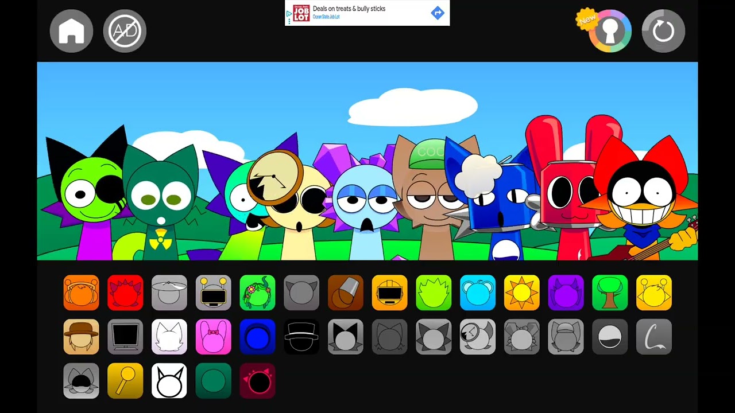Click the grayed cap-wearing icon

point(566,337)
